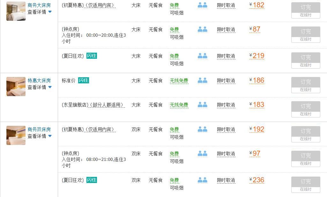The height and width of the screenshot is (197, 327).
Task: Click the 订完 button for the ¥97 钟点房
Action: (x=305, y=156)
